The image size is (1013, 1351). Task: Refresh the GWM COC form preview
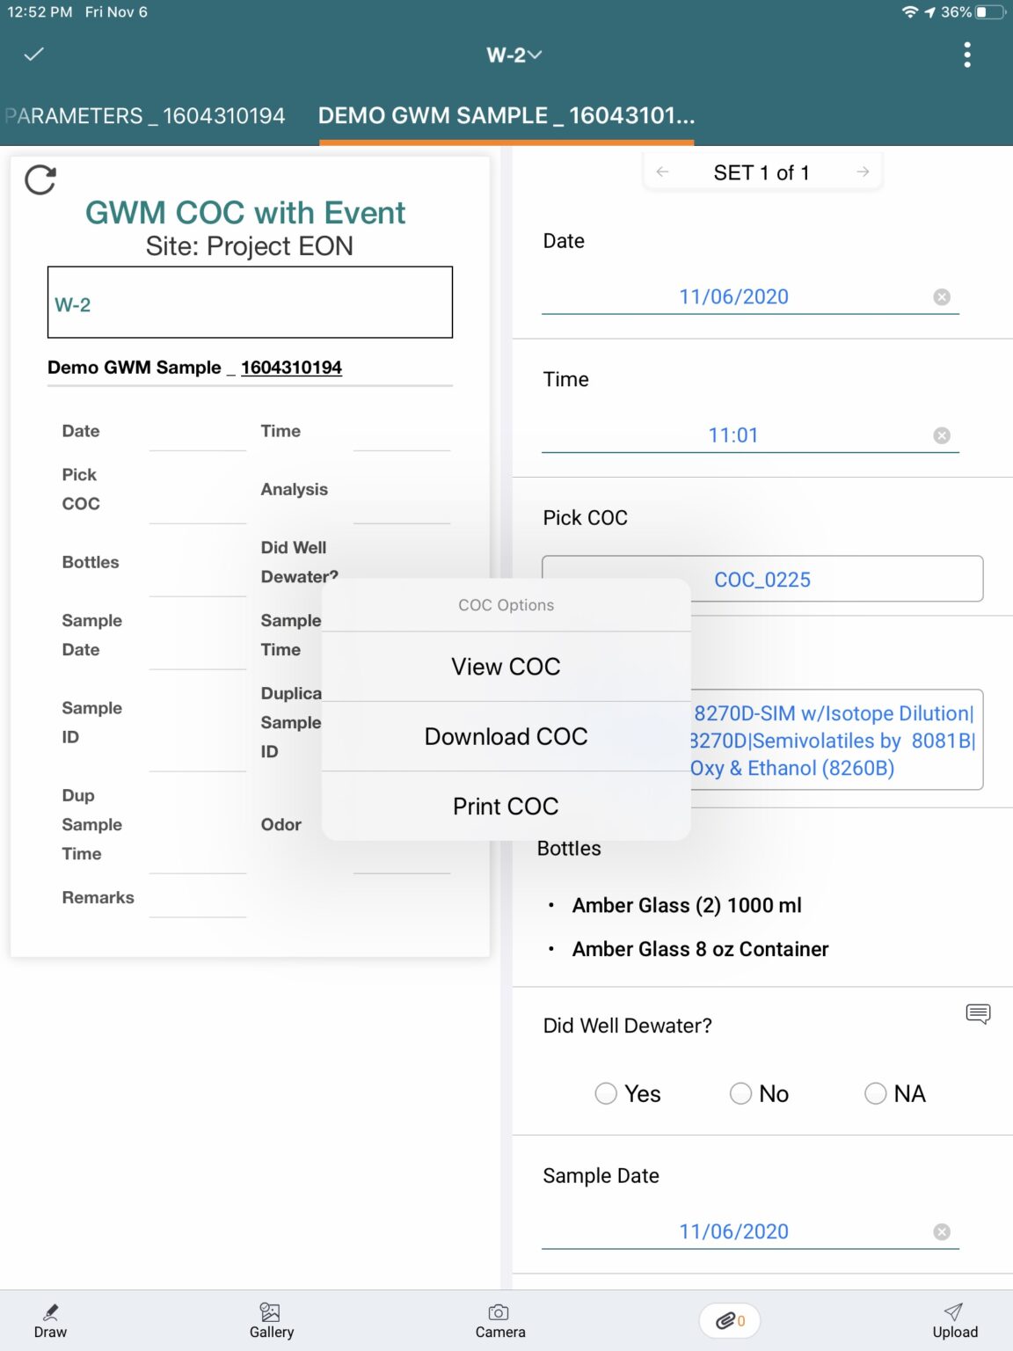40,179
